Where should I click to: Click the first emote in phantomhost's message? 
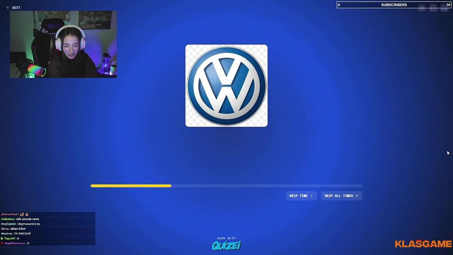(22, 214)
